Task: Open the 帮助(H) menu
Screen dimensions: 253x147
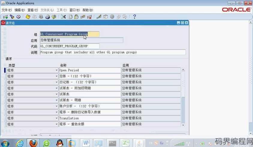Action: pyautogui.click(x=88, y=10)
